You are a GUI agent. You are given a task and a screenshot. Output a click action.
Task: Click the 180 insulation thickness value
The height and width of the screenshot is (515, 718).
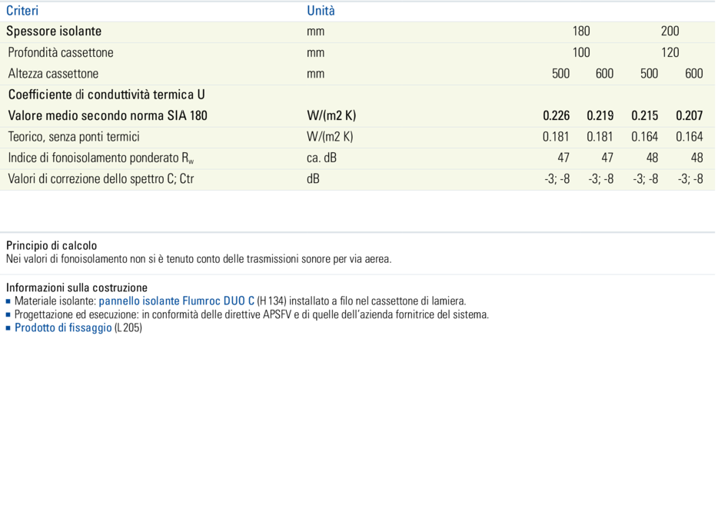581,32
